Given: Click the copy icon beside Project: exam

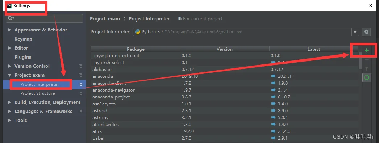Looking at the screenshot, I should [80, 75].
